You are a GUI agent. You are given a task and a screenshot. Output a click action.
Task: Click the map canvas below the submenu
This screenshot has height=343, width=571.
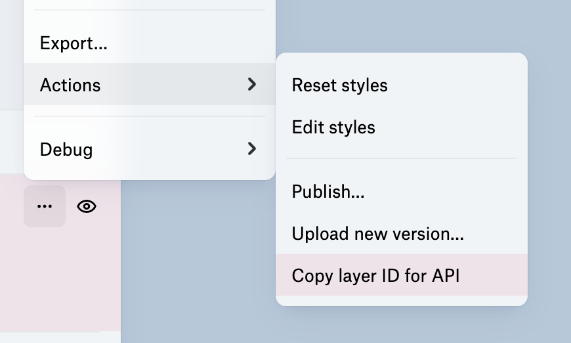[x=400, y=325]
